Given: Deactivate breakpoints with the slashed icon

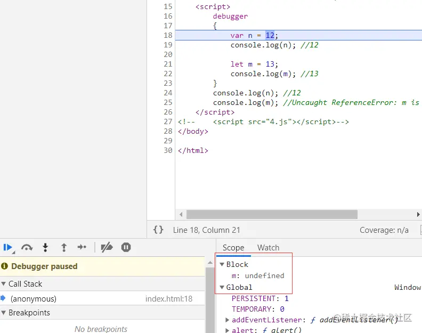Looking at the screenshot, I should click(107, 247).
